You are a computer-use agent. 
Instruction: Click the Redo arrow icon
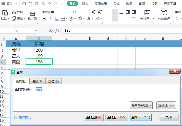click(55, 4)
